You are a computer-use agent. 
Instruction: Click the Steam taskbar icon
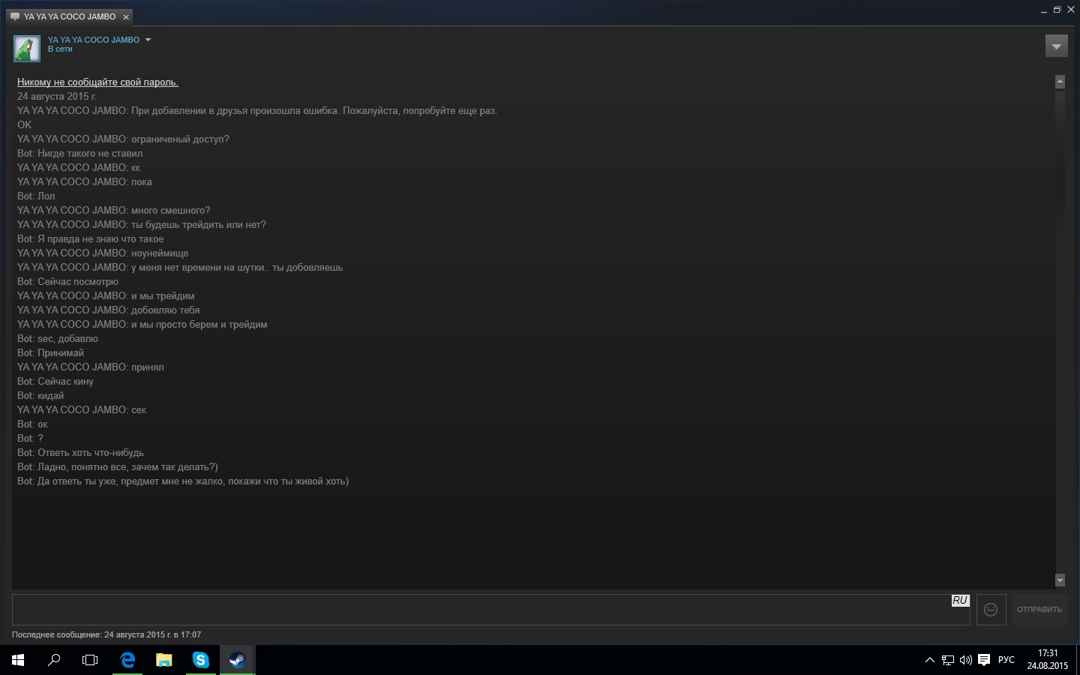237,660
